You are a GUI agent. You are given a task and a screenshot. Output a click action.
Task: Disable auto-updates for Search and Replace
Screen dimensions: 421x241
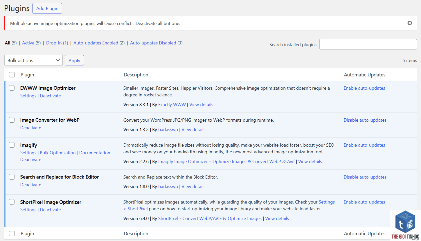click(x=365, y=177)
